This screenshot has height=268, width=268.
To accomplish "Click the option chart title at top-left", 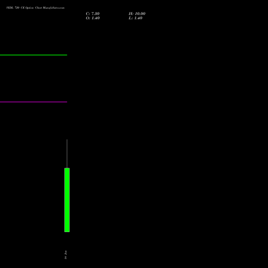I will [x=35, y=8].
